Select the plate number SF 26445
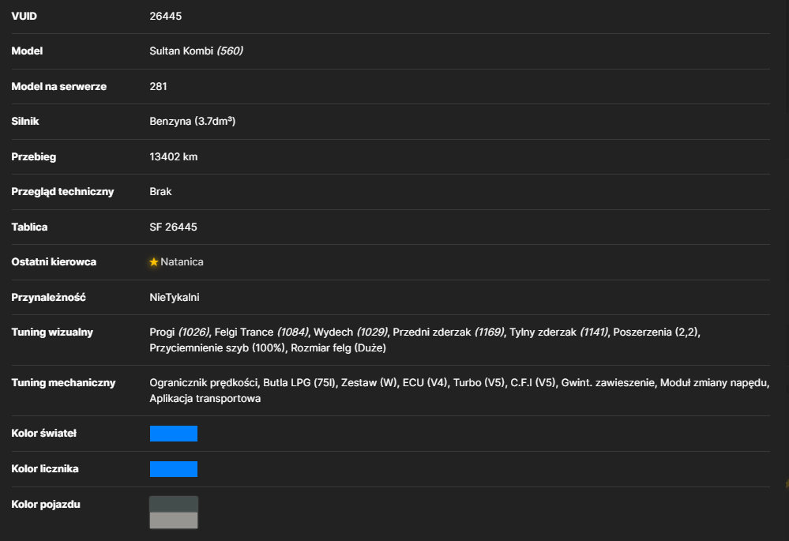789x541 pixels. coord(173,227)
